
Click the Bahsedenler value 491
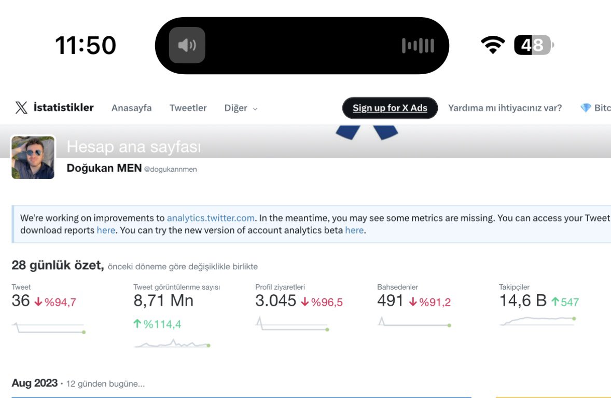[x=390, y=301]
